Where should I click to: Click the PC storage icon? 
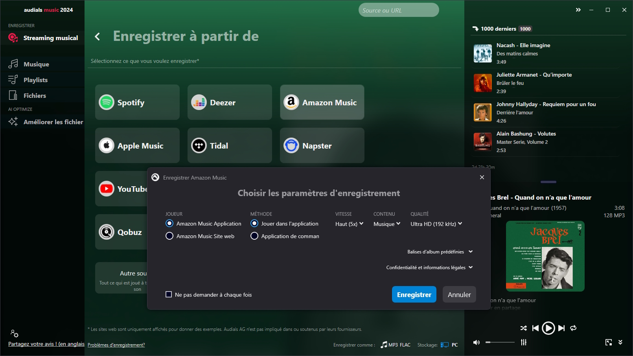point(445,345)
